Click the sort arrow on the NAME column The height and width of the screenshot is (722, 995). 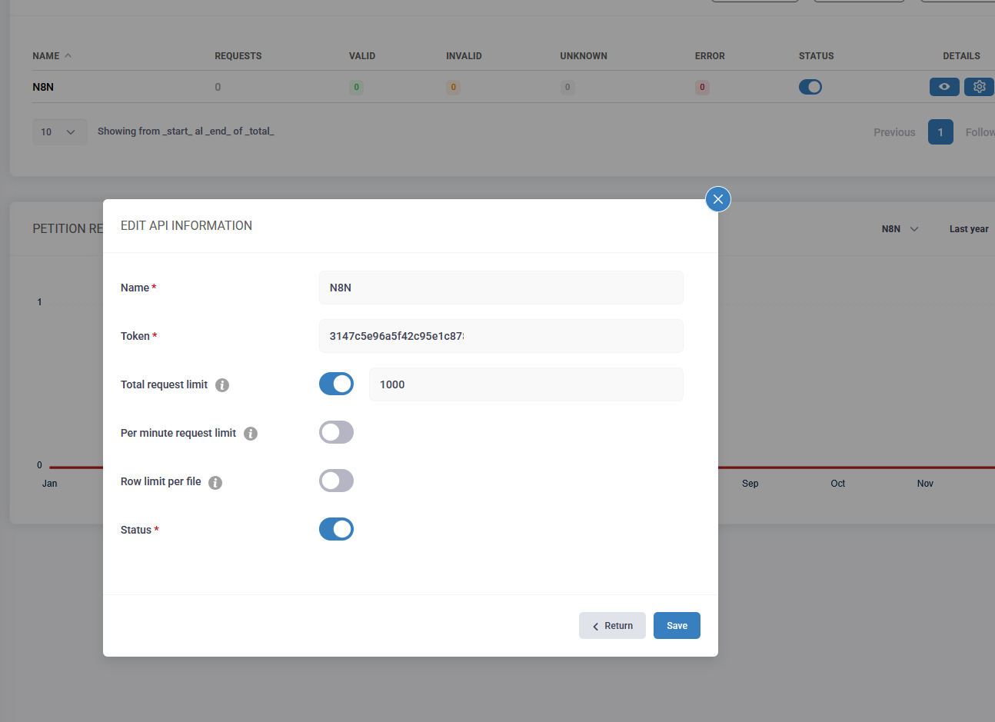tap(67, 55)
